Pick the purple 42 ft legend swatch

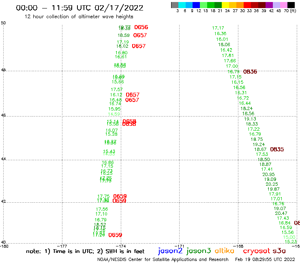tap(269, 5)
